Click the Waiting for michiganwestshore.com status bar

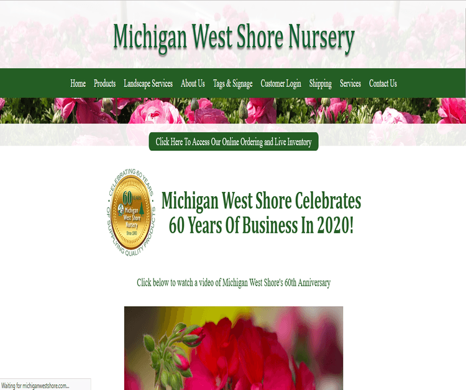point(45,385)
